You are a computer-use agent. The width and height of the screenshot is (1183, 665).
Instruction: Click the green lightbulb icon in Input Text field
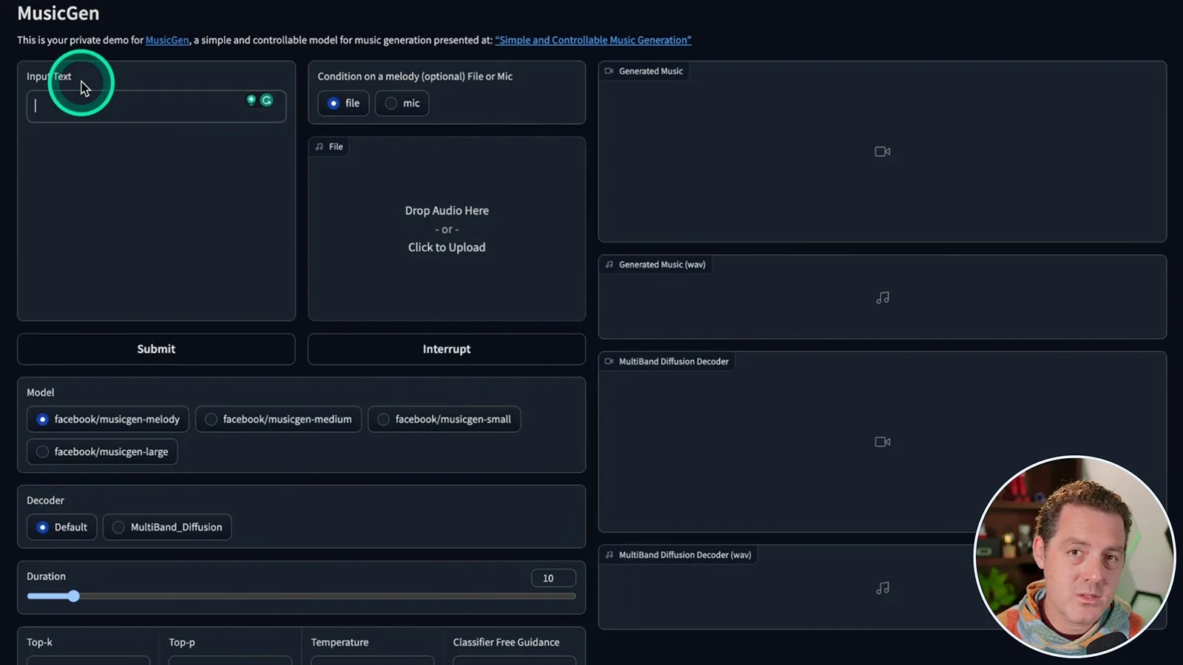pos(251,100)
